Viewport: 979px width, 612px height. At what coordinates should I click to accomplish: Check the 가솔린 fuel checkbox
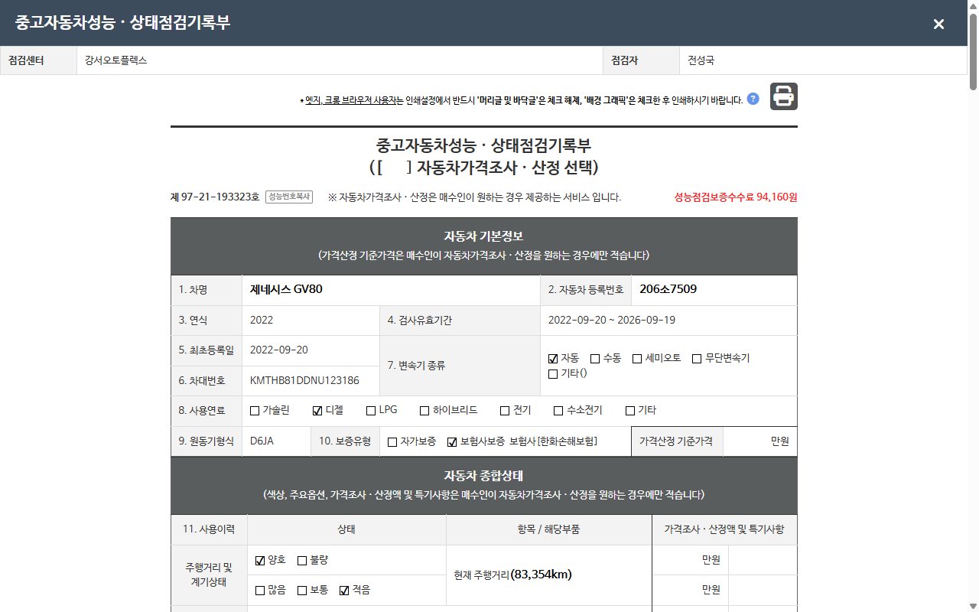(x=255, y=411)
